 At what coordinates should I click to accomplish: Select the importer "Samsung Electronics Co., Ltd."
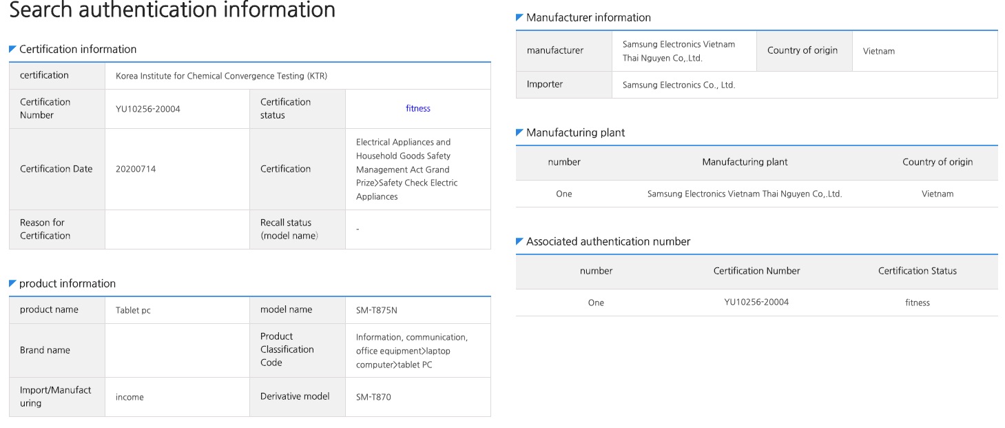pyautogui.click(x=679, y=85)
